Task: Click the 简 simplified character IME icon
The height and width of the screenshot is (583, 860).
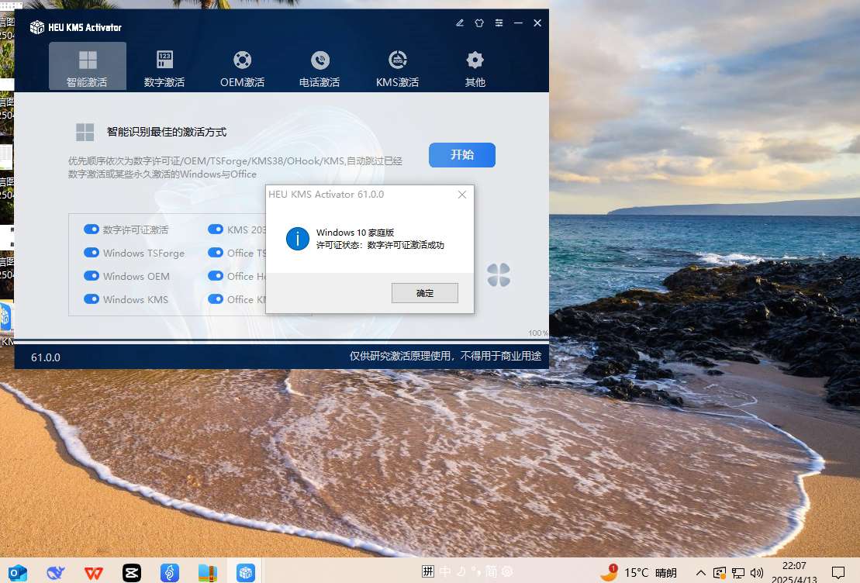Action: click(492, 571)
